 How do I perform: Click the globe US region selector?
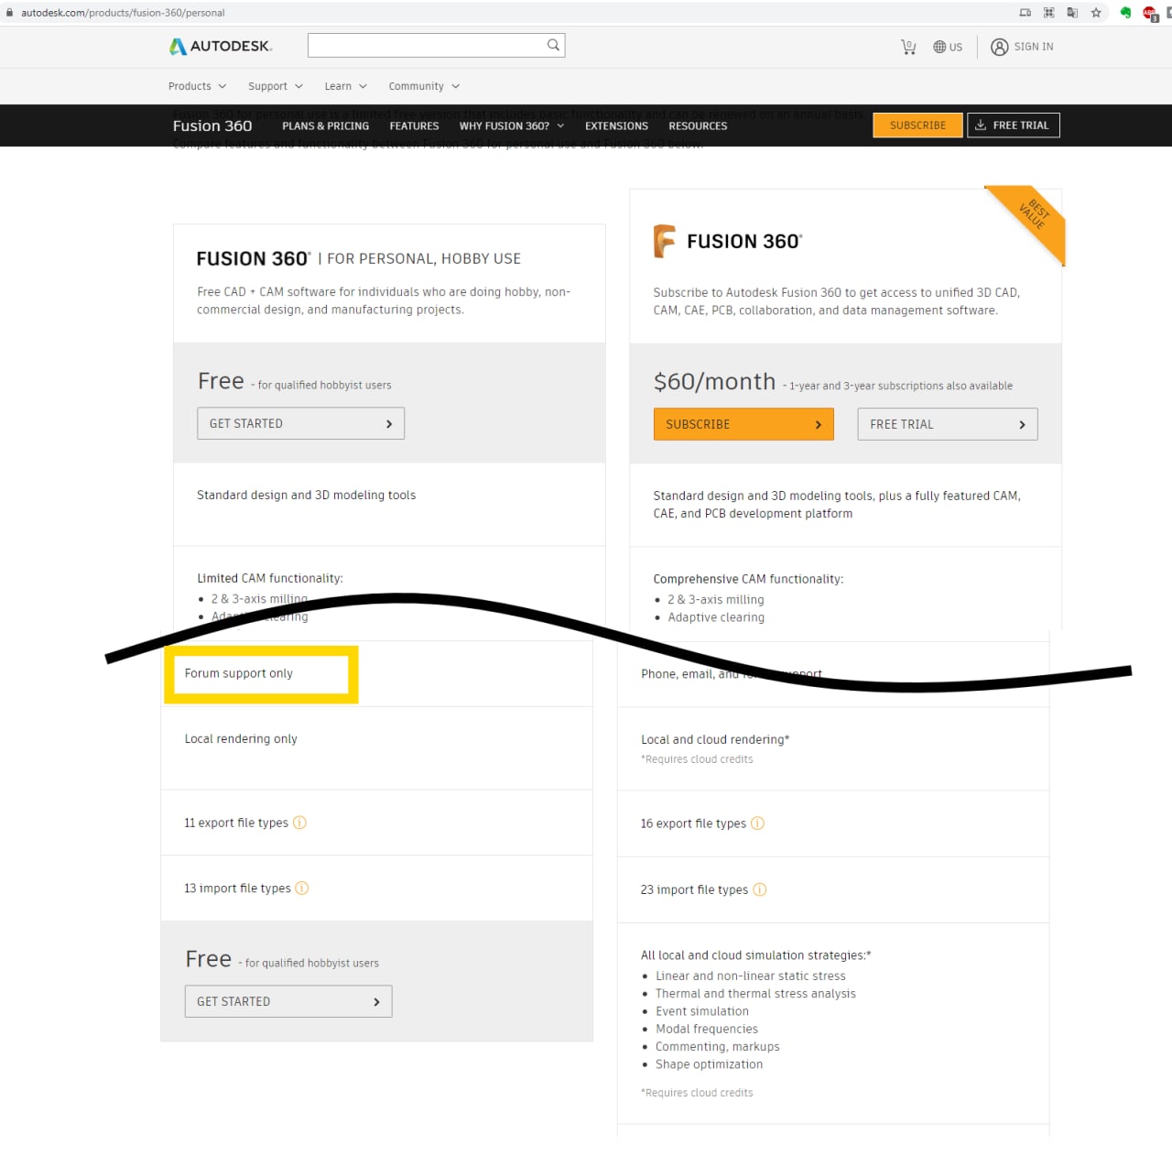[948, 47]
